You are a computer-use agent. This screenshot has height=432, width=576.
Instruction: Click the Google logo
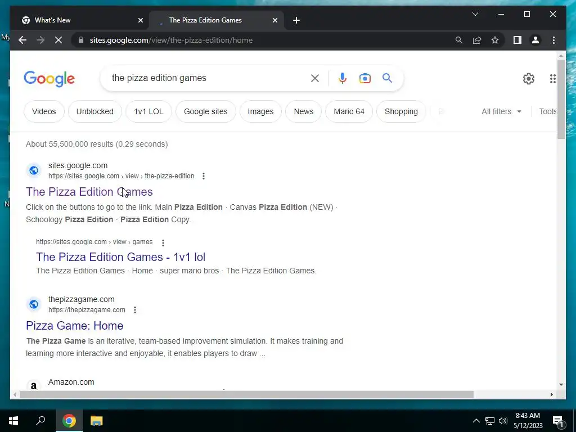point(49,79)
